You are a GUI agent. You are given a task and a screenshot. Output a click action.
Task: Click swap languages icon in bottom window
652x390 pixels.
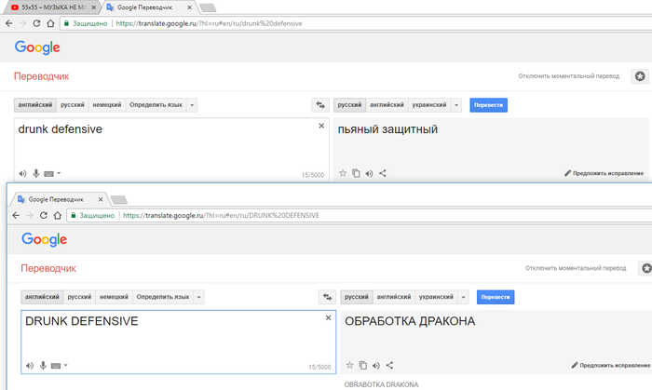(327, 297)
